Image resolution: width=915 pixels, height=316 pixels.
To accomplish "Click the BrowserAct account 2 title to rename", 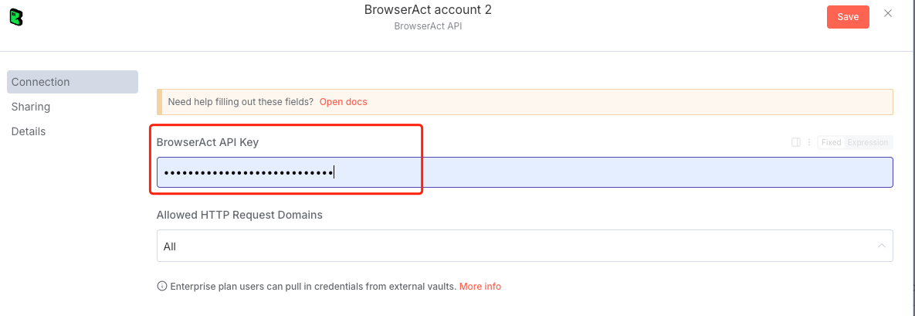I will pyautogui.click(x=428, y=10).
